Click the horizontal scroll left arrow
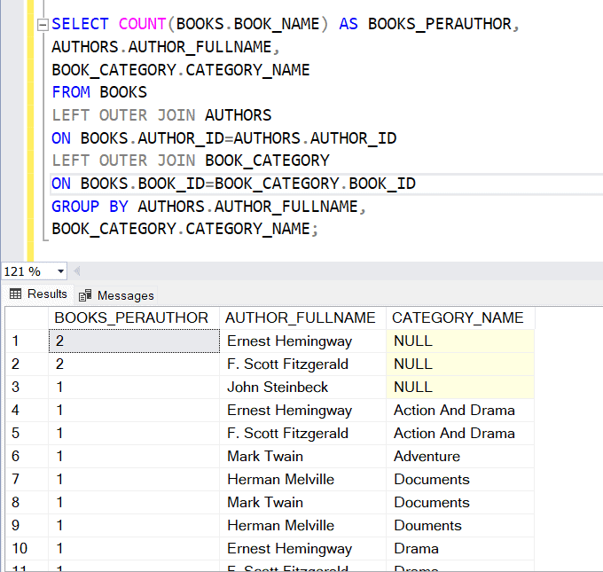Image resolution: width=603 pixels, height=572 pixels. point(76,271)
